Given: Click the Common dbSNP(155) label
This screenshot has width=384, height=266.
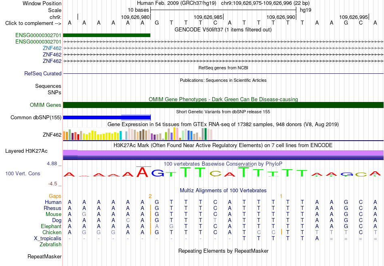Looking at the screenshot, I should pyautogui.click(x=36, y=118).
